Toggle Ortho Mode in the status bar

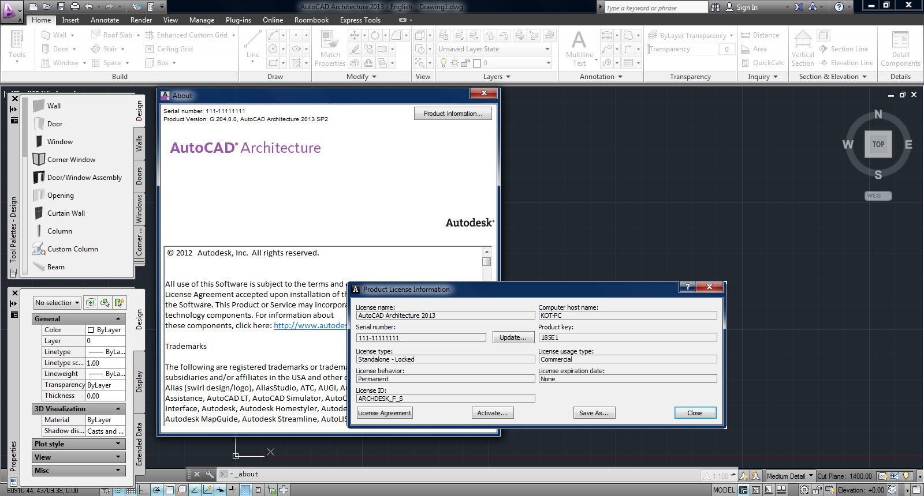[x=144, y=490]
